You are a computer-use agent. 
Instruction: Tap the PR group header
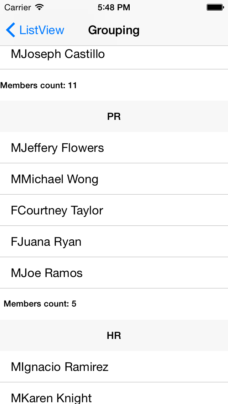[x=114, y=117]
